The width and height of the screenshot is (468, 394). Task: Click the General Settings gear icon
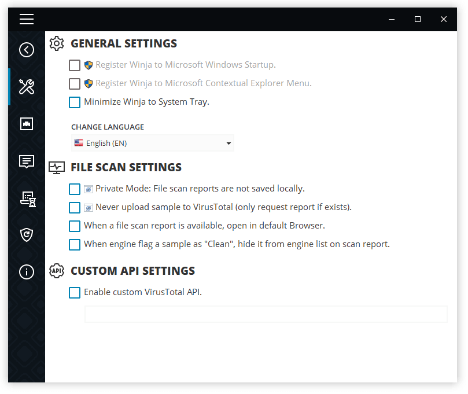click(57, 43)
